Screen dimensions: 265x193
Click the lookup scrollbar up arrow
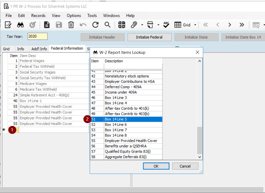(200, 61)
